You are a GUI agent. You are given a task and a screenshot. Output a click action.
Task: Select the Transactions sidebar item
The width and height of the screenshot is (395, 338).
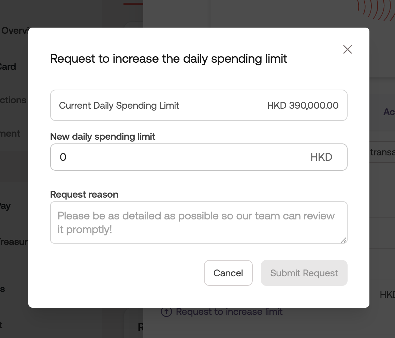click(x=13, y=100)
